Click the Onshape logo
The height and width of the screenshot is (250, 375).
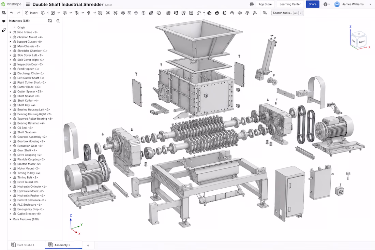point(11,4)
